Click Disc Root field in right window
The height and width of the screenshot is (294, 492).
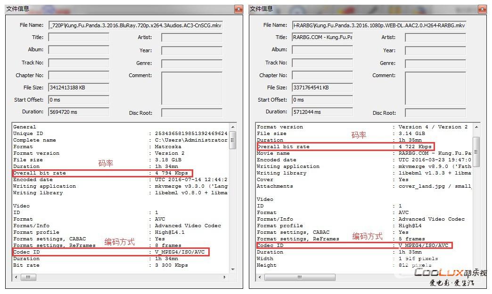435,113
